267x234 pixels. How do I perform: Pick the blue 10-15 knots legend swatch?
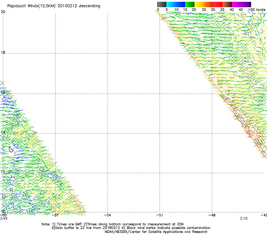180,4
